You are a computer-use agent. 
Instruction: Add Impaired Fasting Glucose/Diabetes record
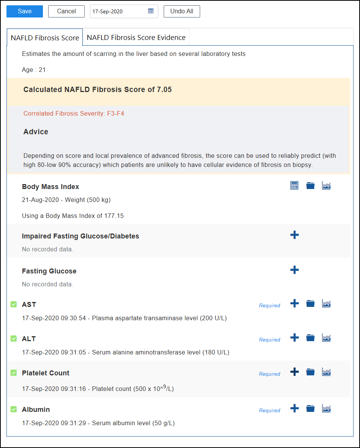click(294, 235)
